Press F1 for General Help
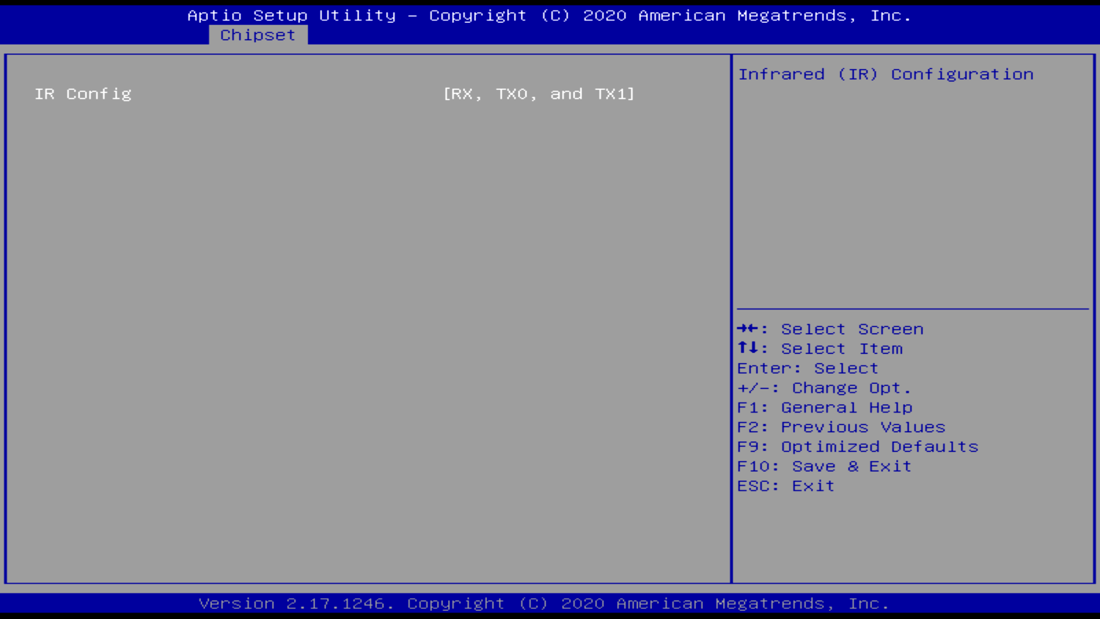The width and height of the screenshot is (1100, 619). (824, 408)
